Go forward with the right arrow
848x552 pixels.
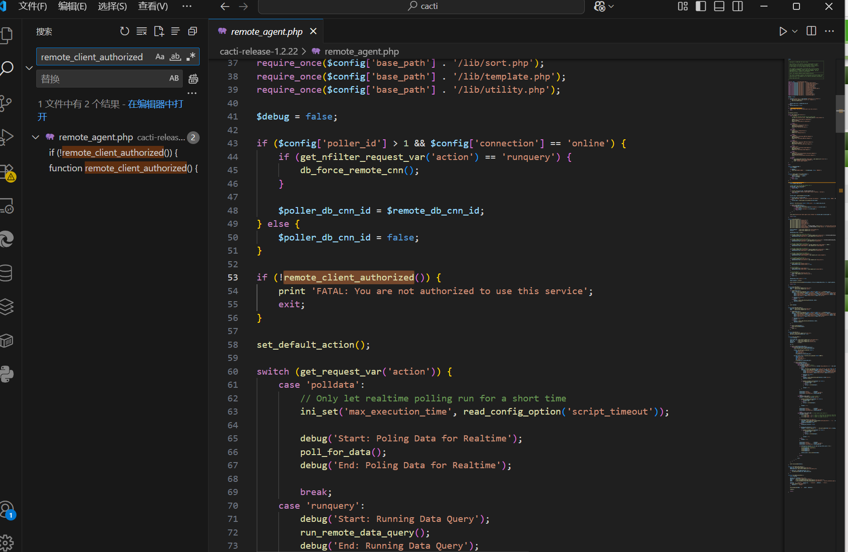point(243,6)
